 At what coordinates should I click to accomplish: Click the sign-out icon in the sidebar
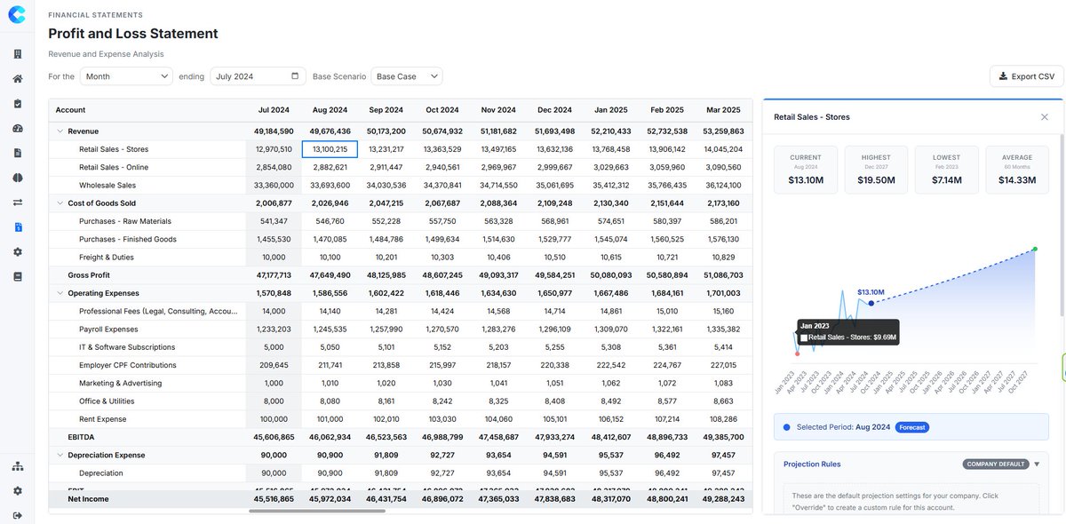[17, 515]
